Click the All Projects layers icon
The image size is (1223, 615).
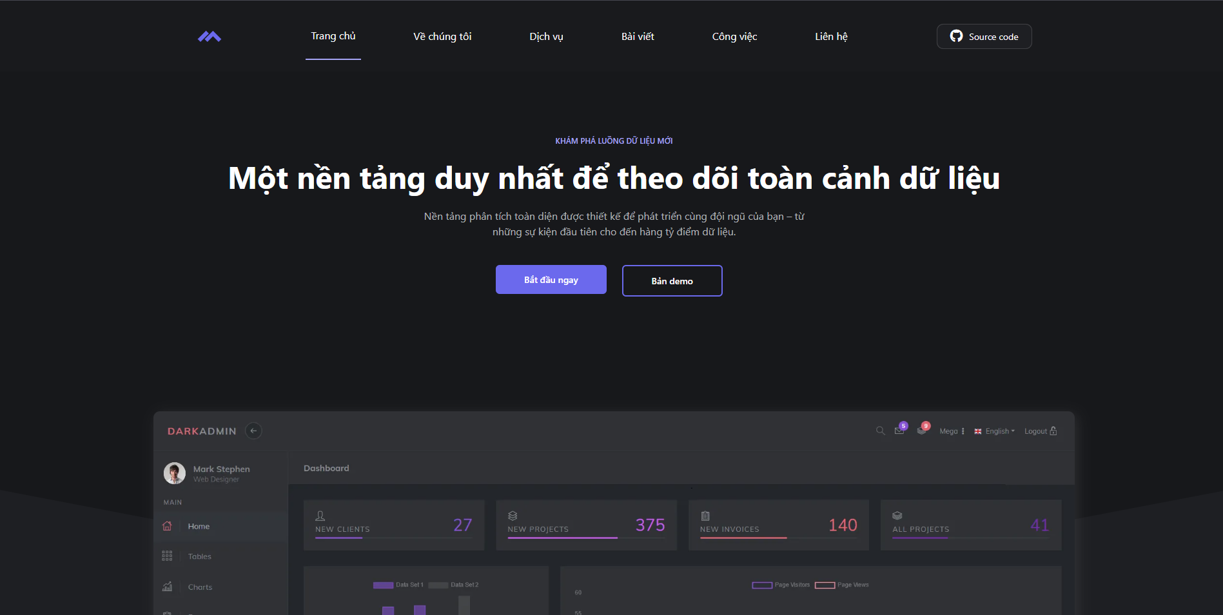pos(897,516)
